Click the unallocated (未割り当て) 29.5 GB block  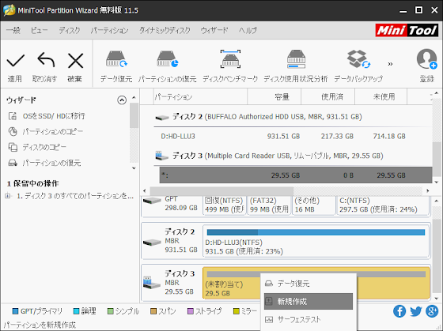click(231, 284)
